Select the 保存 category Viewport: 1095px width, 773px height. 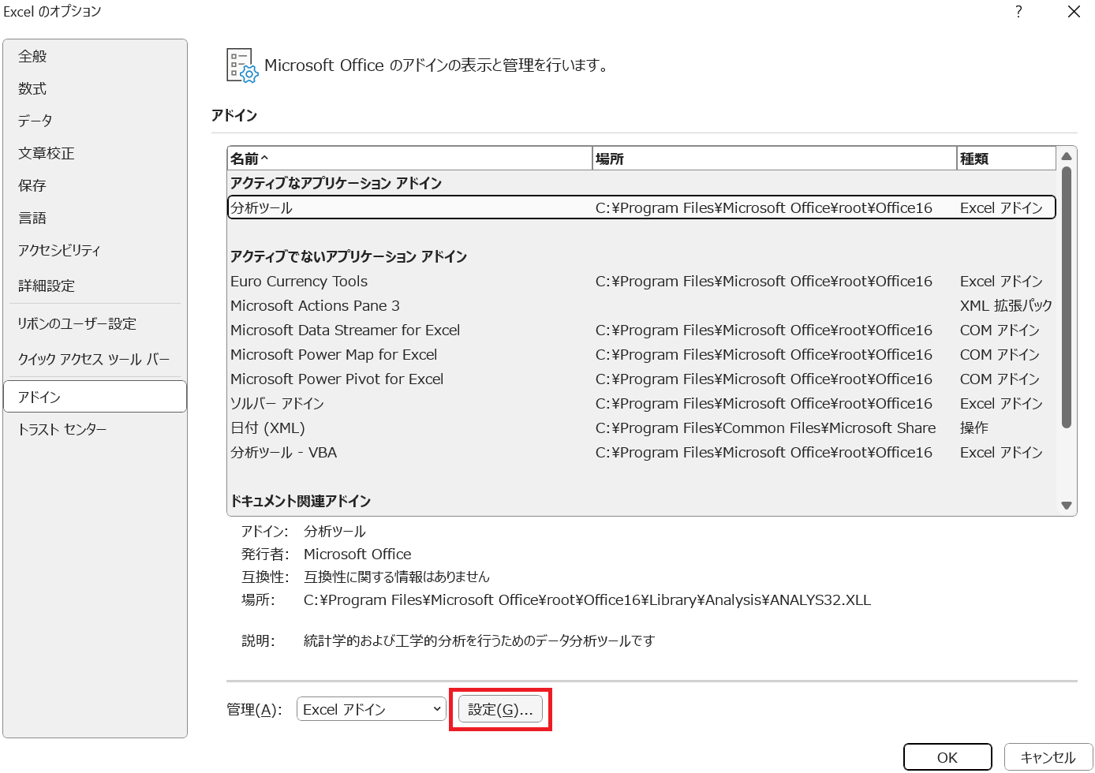point(95,185)
